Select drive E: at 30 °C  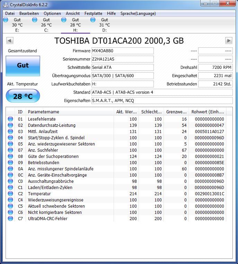click(x=17, y=25)
